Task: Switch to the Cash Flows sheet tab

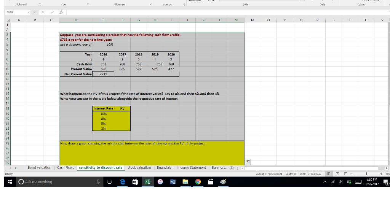Action: (x=66, y=167)
